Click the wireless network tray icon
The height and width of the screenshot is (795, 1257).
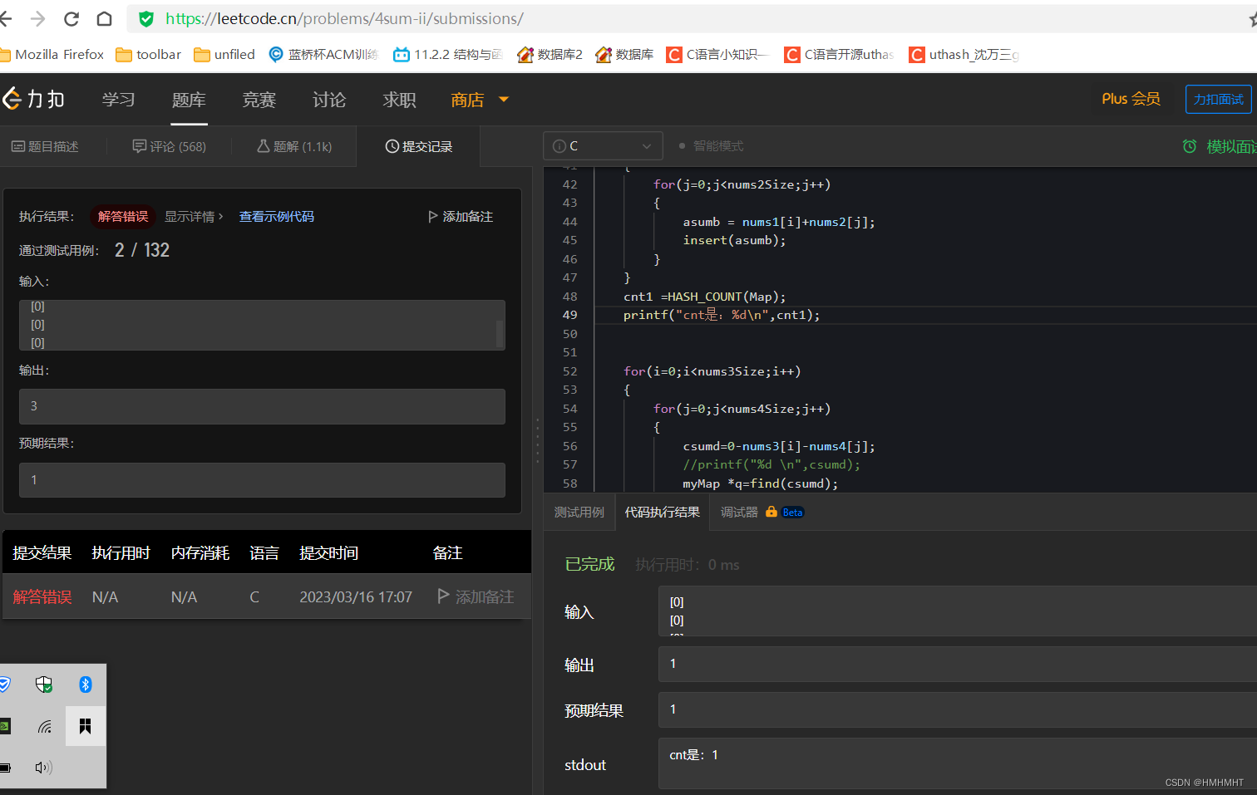44,727
